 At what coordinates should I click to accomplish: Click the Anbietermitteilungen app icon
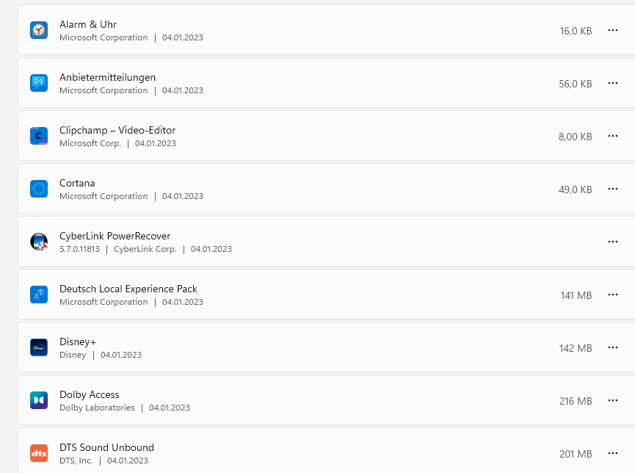(39, 83)
